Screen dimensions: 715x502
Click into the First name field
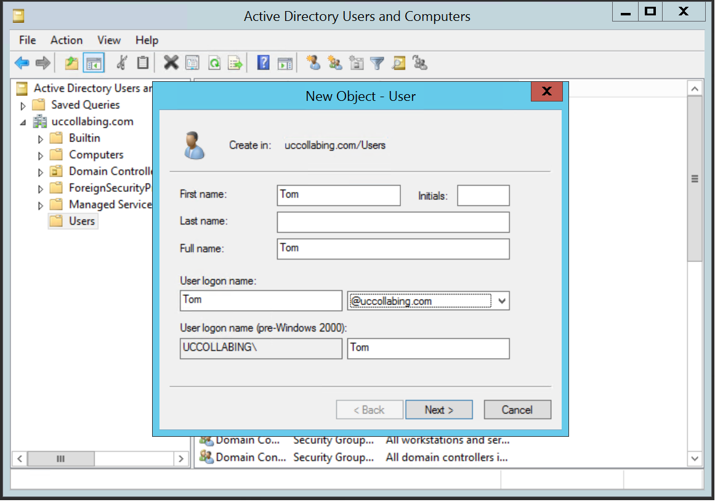338,196
